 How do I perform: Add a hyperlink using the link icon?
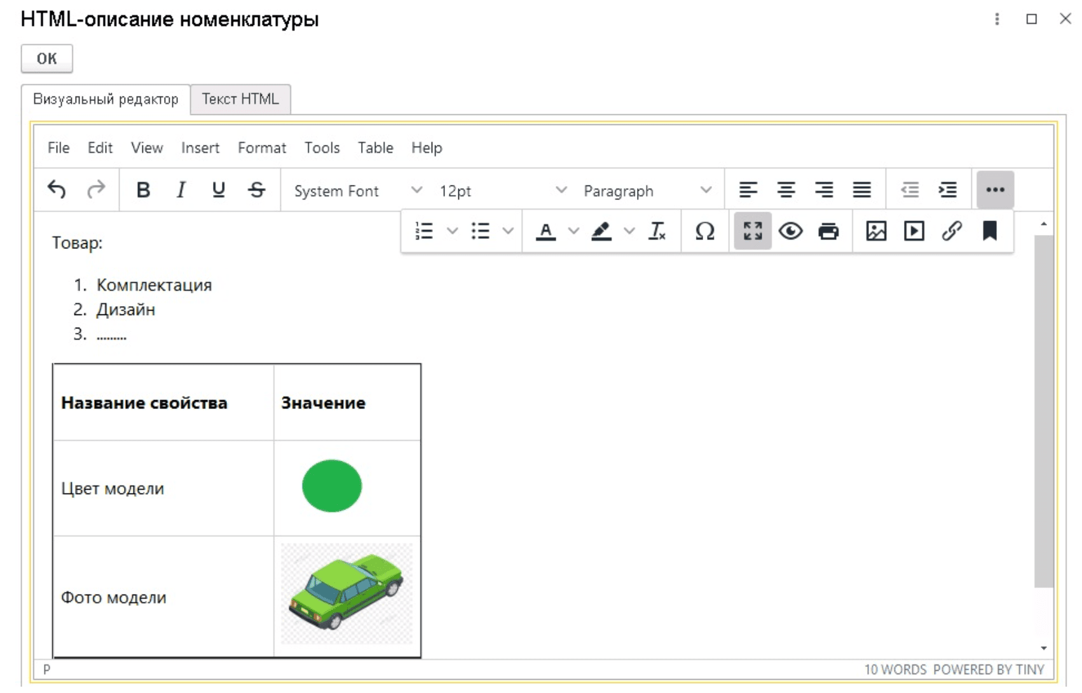952,231
